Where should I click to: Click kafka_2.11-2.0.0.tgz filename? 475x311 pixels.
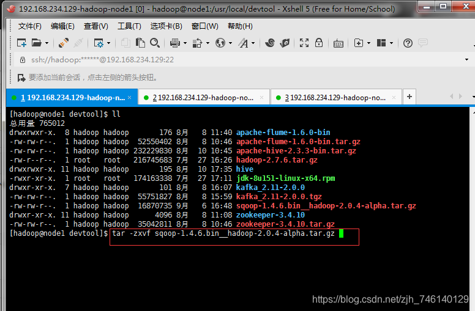[279, 197]
